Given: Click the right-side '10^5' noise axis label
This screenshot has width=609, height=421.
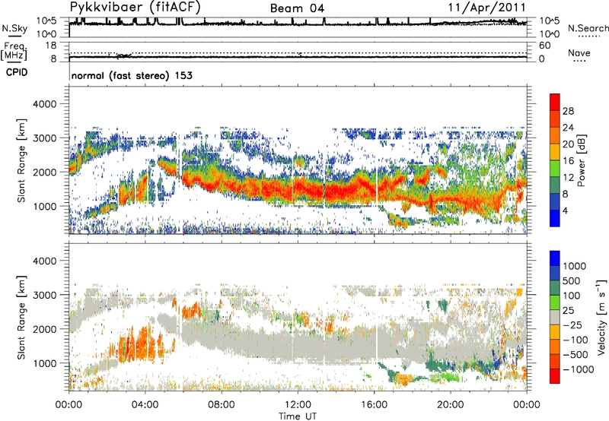Looking at the screenshot, I should pos(549,21).
